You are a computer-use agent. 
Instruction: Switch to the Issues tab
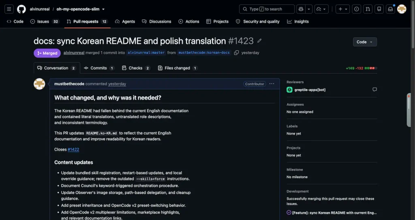tap(45, 21)
